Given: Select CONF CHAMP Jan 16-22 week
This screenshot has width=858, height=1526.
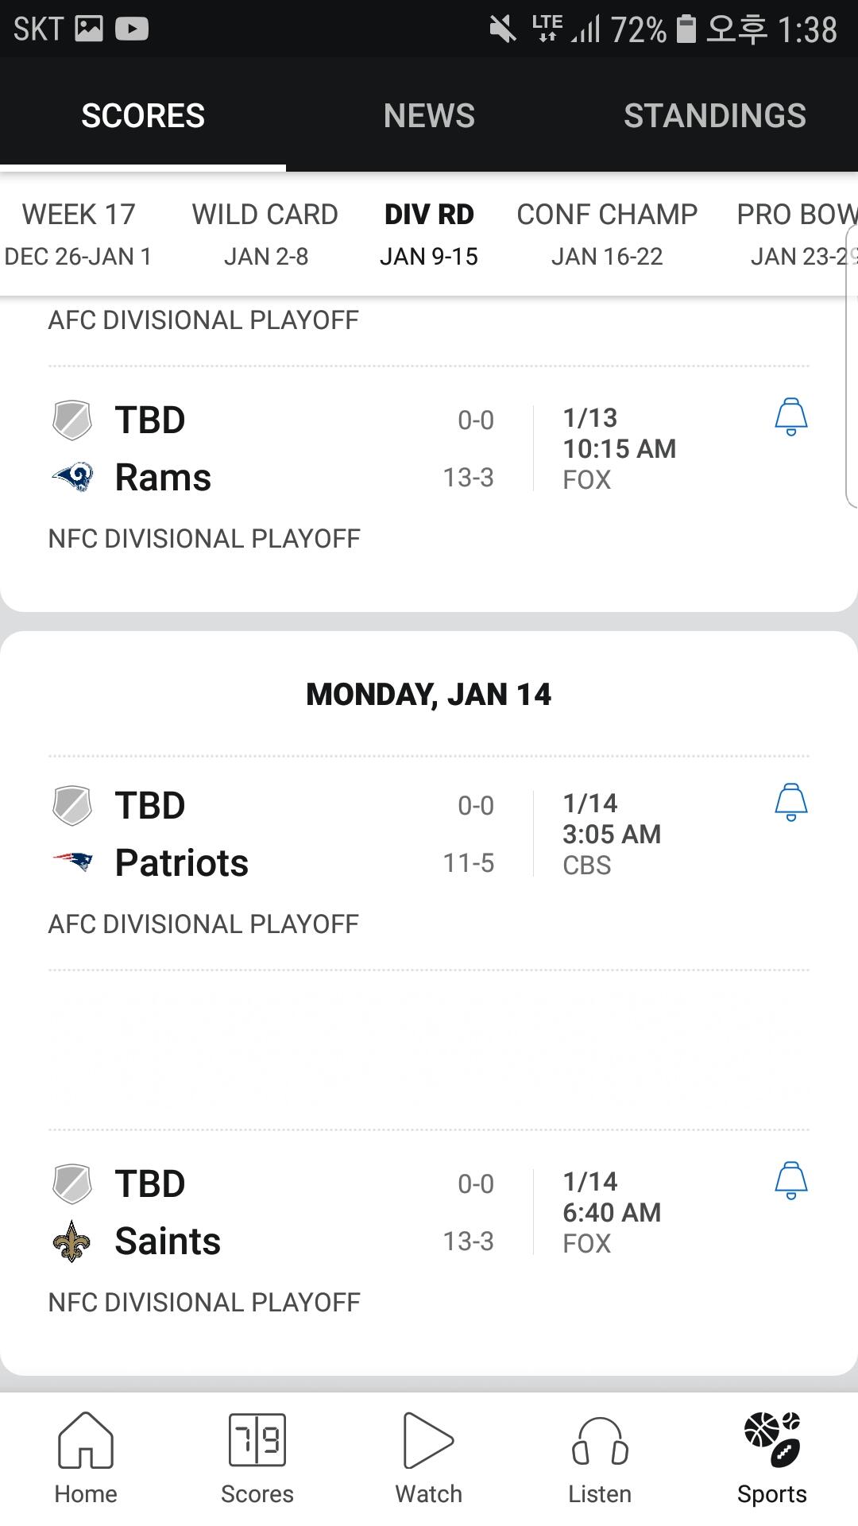Looking at the screenshot, I should click(x=607, y=234).
